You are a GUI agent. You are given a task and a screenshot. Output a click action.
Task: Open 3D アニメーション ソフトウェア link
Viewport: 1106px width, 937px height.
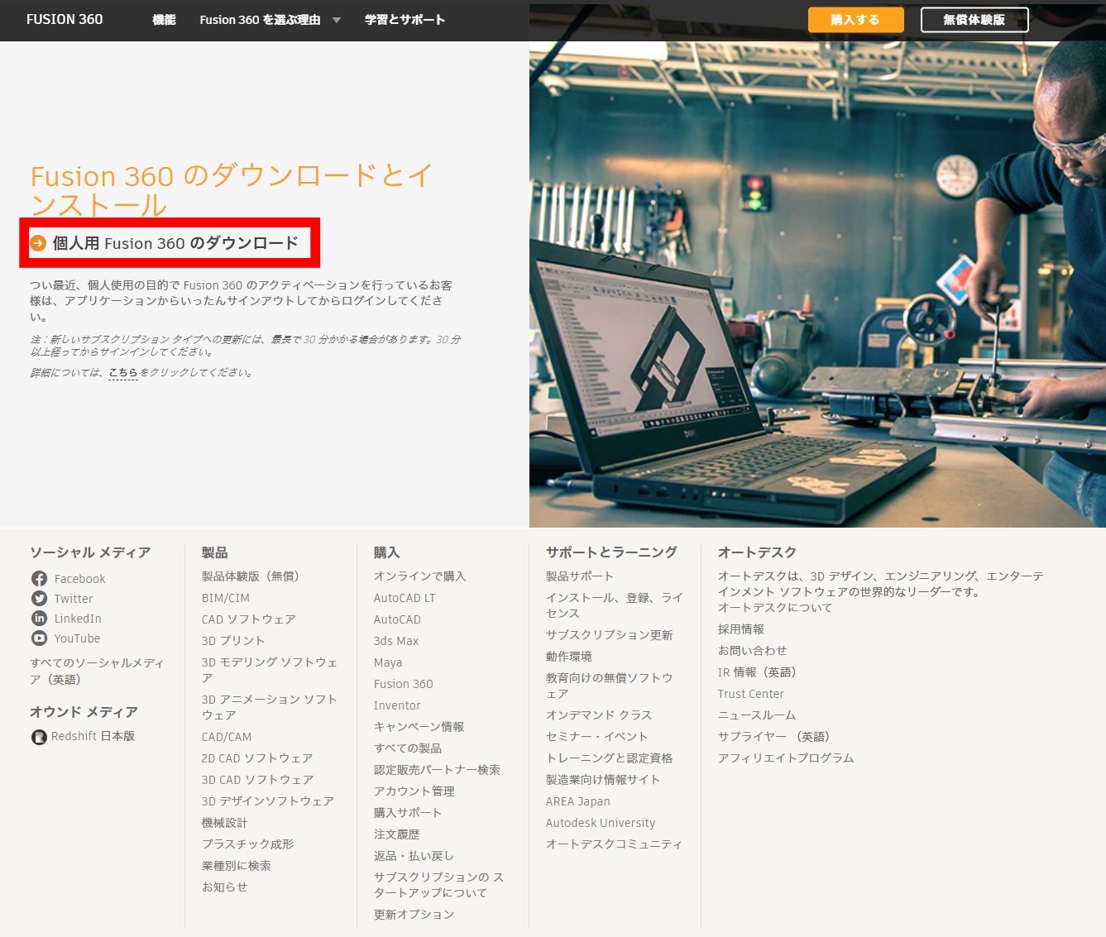click(x=270, y=707)
